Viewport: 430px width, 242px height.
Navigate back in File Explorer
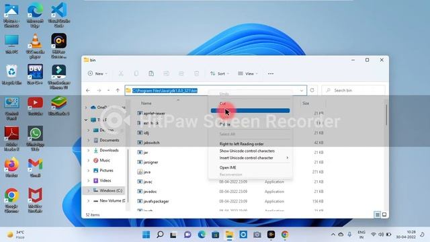88,90
